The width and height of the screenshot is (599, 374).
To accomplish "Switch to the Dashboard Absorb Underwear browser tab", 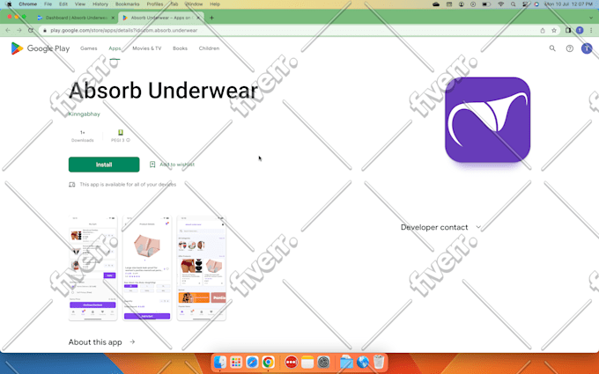I will point(76,18).
